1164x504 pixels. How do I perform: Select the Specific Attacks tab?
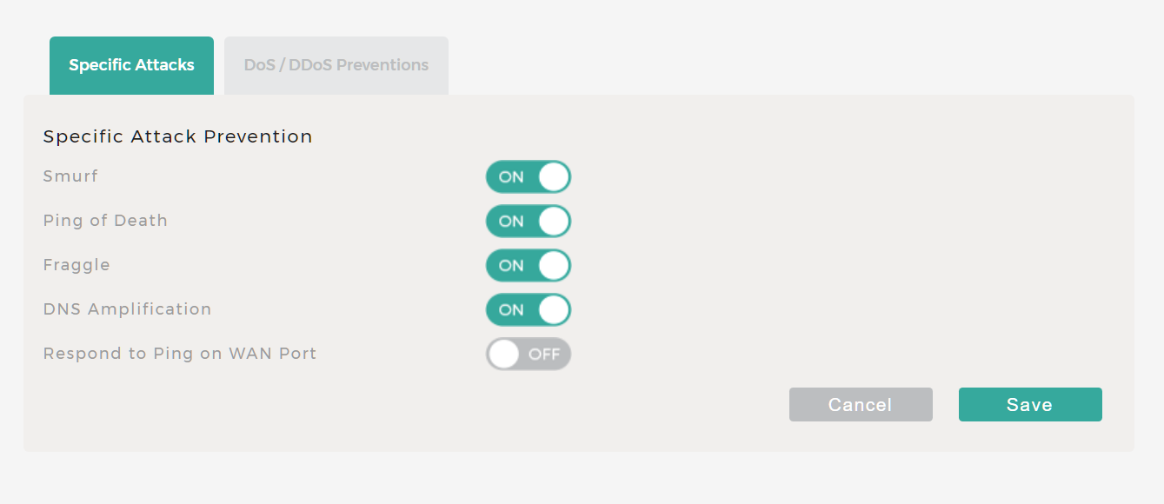(131, 65)
